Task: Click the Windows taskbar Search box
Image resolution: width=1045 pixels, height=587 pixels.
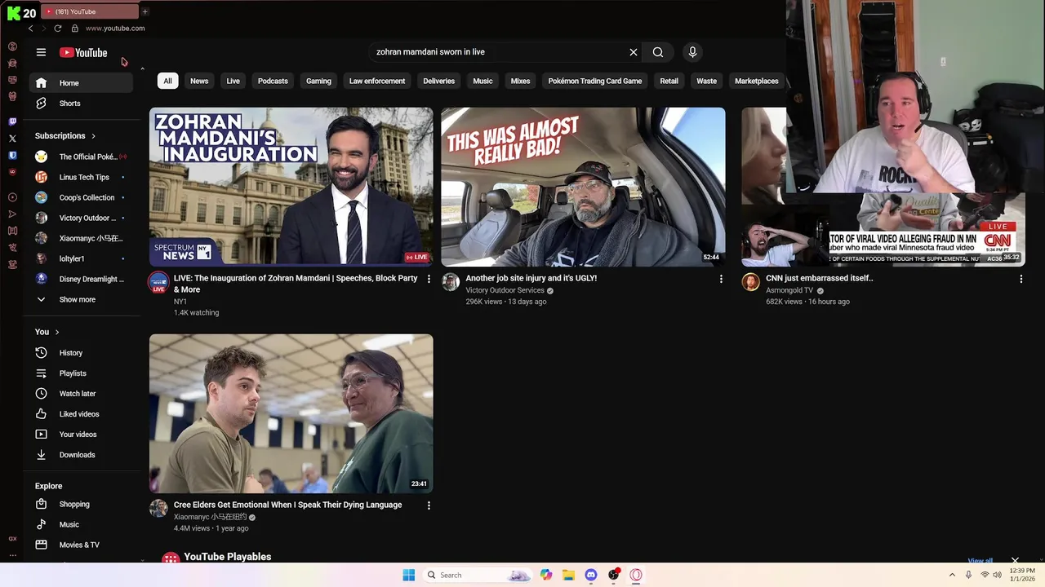Action: [x=478, y=575]
